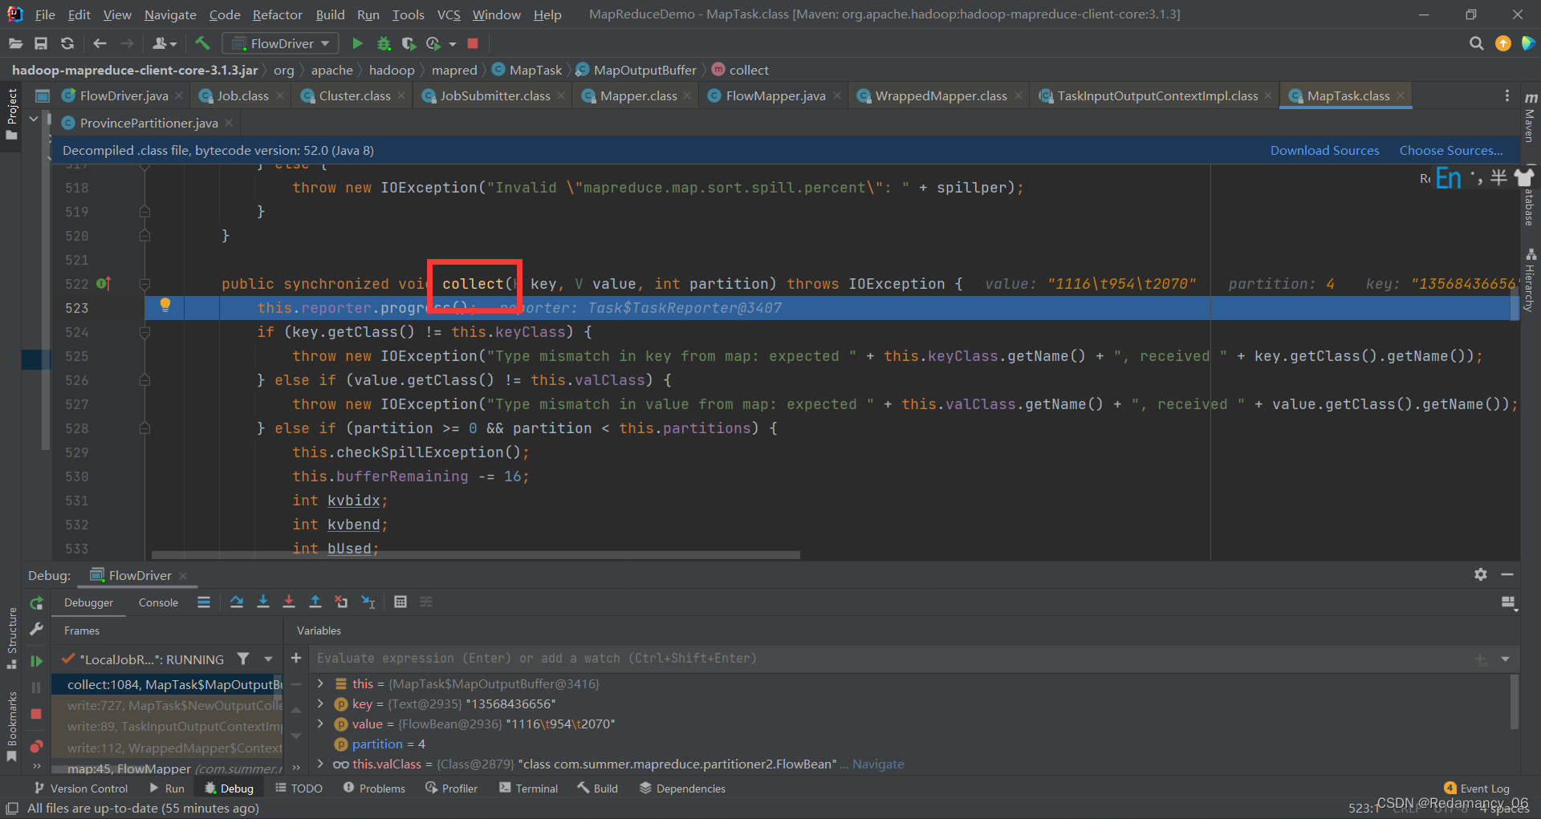Image resolution: width=1541 pixels, height=819 pixels.
Task: Click the Download Sources link
Action: tap(1324, 150)
